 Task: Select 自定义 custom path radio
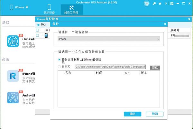click(59, 67)
